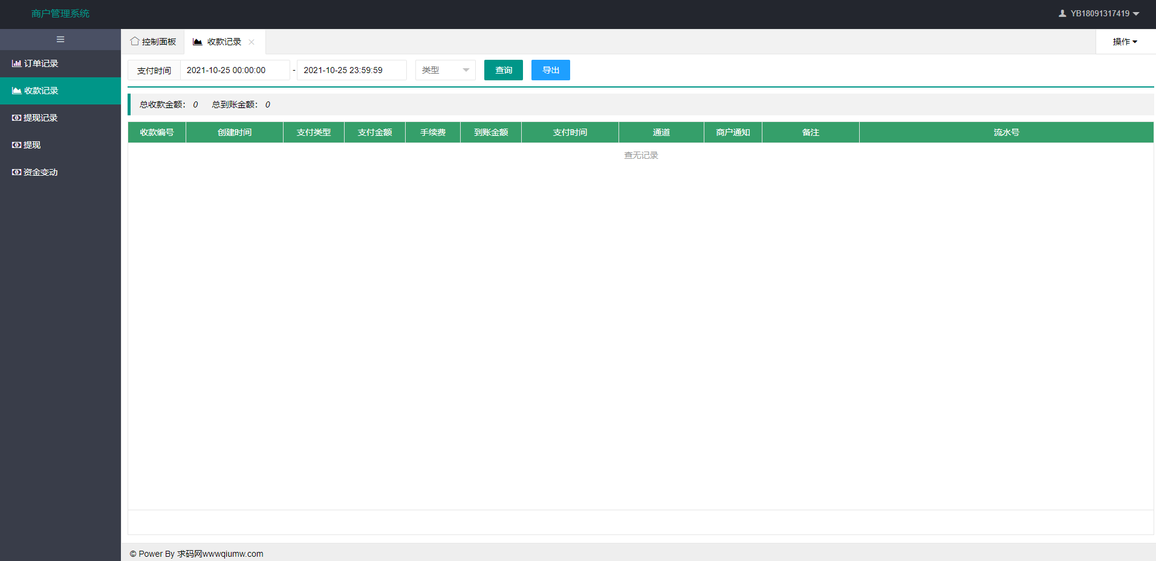Open the 类型 dropdown filter

445,70
